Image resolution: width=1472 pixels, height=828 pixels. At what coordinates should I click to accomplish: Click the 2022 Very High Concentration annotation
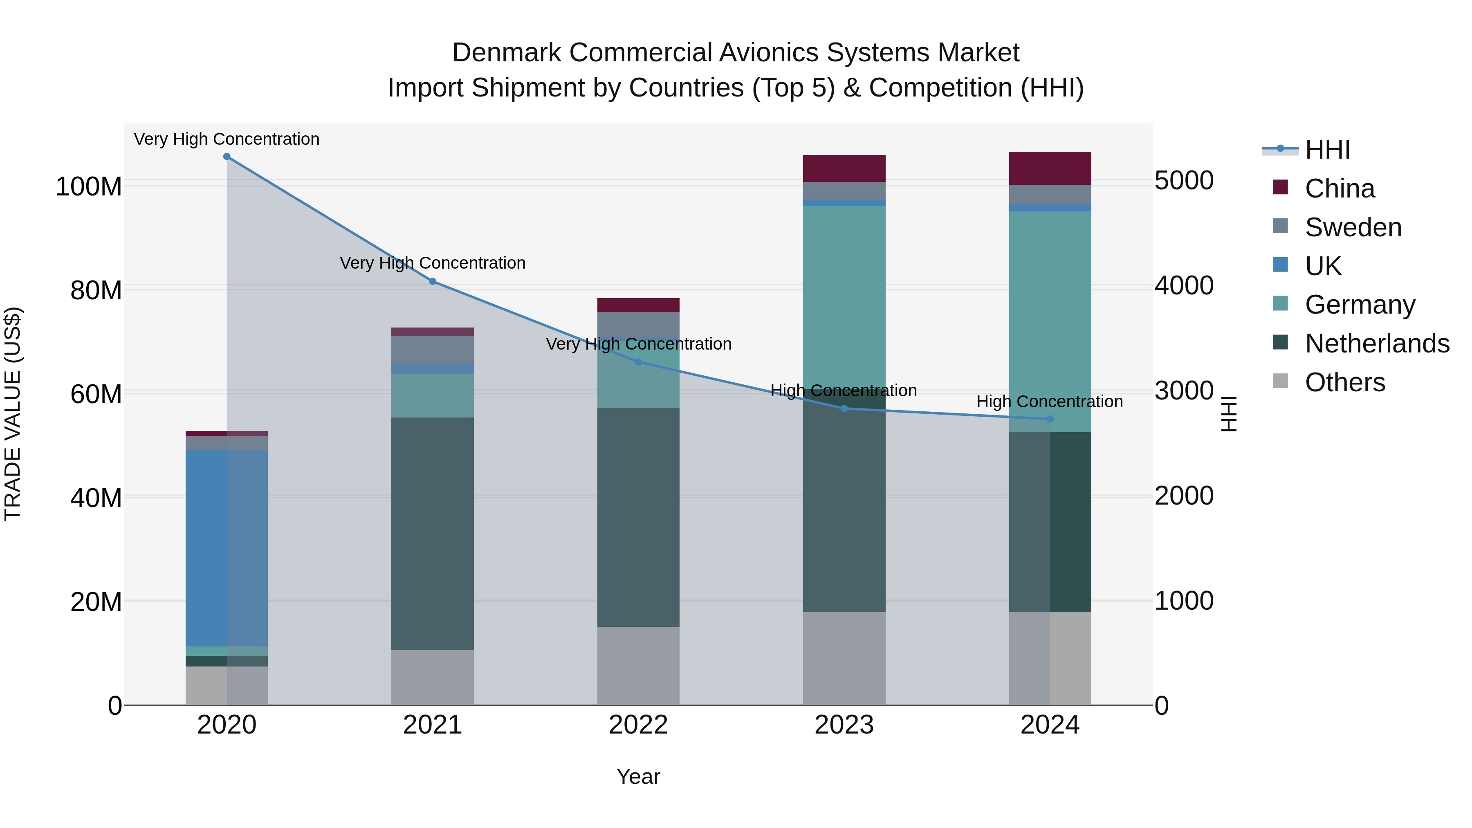pyautogui.click(x=638, y=345)
